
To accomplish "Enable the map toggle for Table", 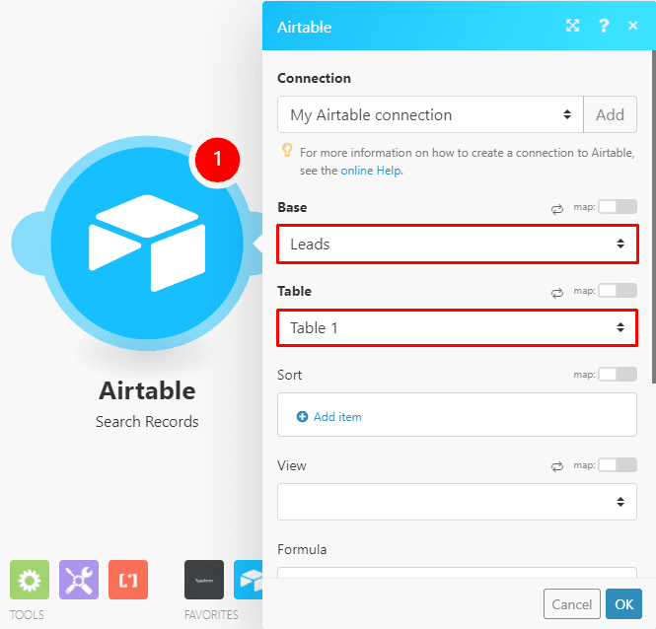I will pyautogui.click(x=618, y=291).
